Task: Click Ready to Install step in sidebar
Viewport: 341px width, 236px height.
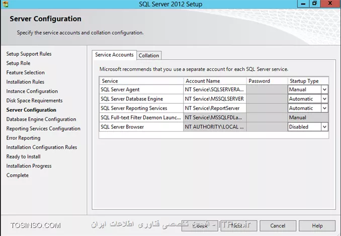Action: [x=23, y=157]
